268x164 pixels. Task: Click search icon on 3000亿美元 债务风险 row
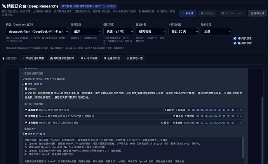tap(26, 116)
